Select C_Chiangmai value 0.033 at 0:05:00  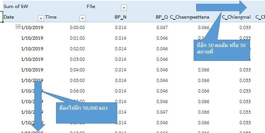pos(245,81)
